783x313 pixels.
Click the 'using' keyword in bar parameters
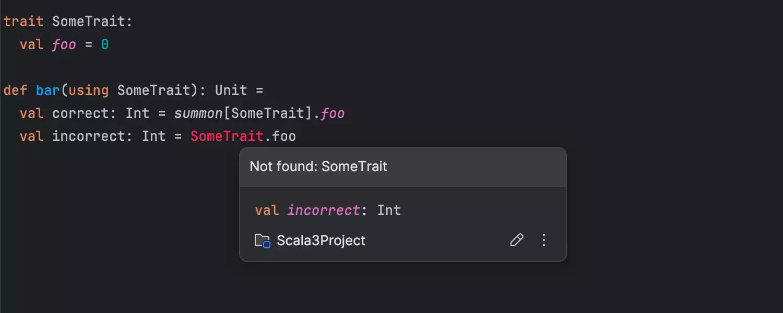[x=89, y=90]
